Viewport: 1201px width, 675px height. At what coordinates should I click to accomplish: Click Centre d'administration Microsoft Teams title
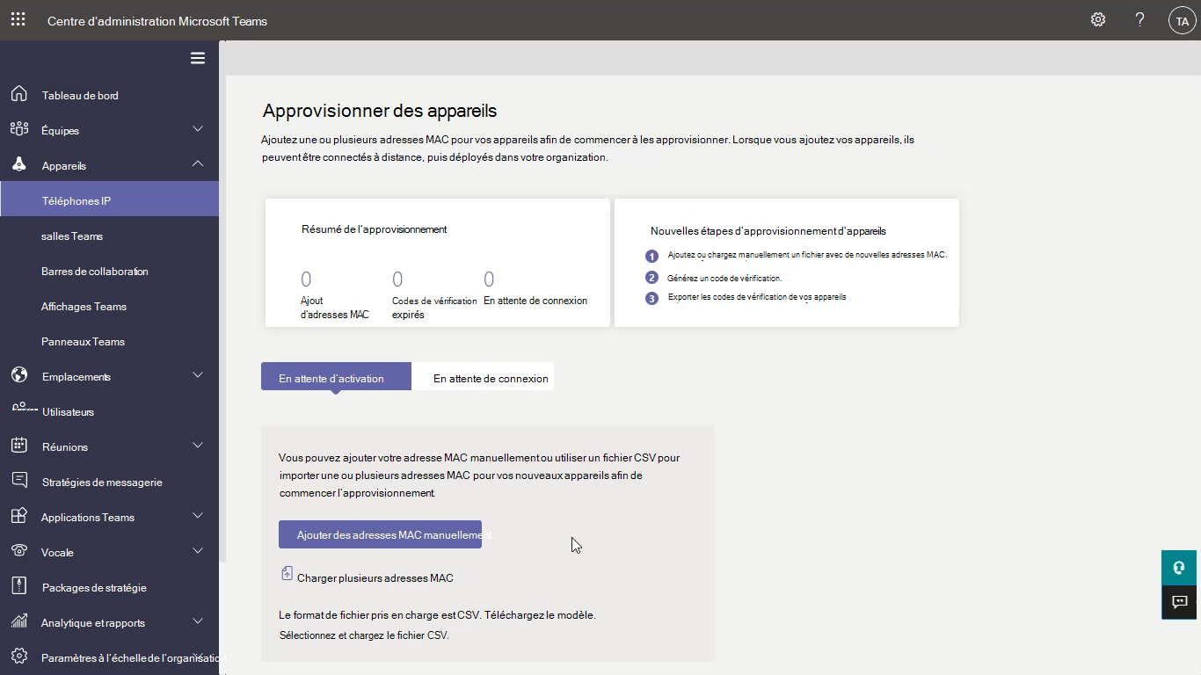pyautogui.click(x=157, y=20)
